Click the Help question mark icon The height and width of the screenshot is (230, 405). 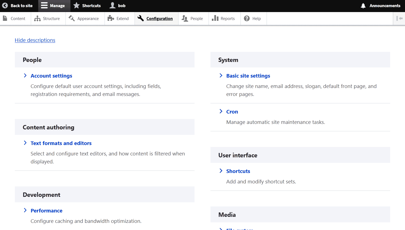(x=247, y=18)
